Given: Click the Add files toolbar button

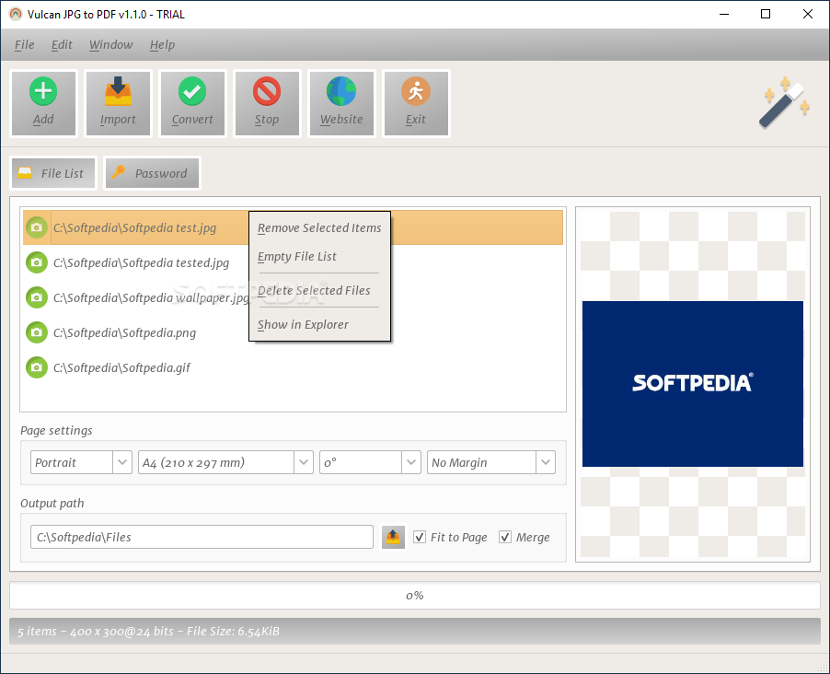Looking at the screenshot, I should [43, 103].
